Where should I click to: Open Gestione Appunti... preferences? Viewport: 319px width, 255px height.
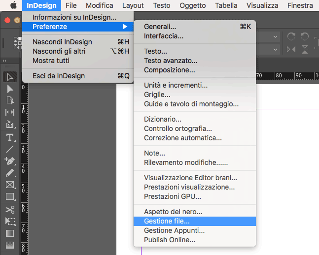[x=195, y=230]
